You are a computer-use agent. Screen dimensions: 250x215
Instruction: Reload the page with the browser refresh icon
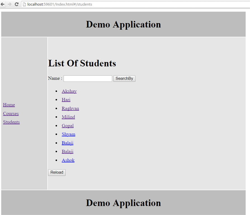click(x=16, y=4)
